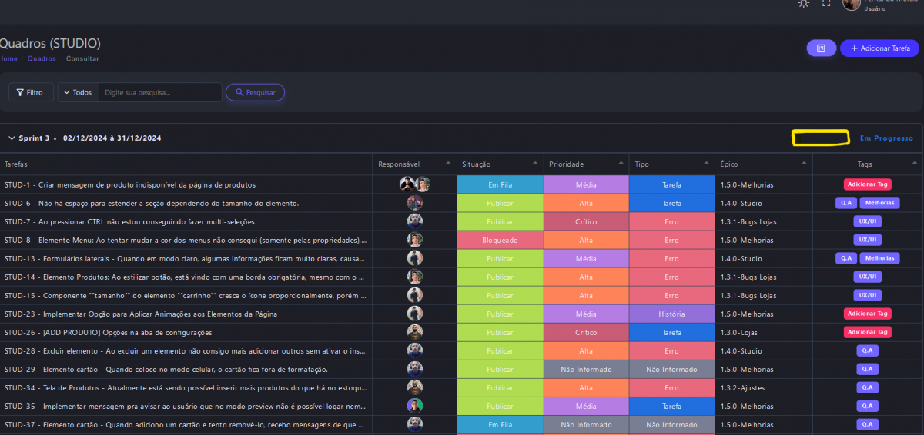Image resolution: width=924 pixels, height=435 pixels.
Task: Sort by the Épico column arrow
Action: click(x=804, y=164)
